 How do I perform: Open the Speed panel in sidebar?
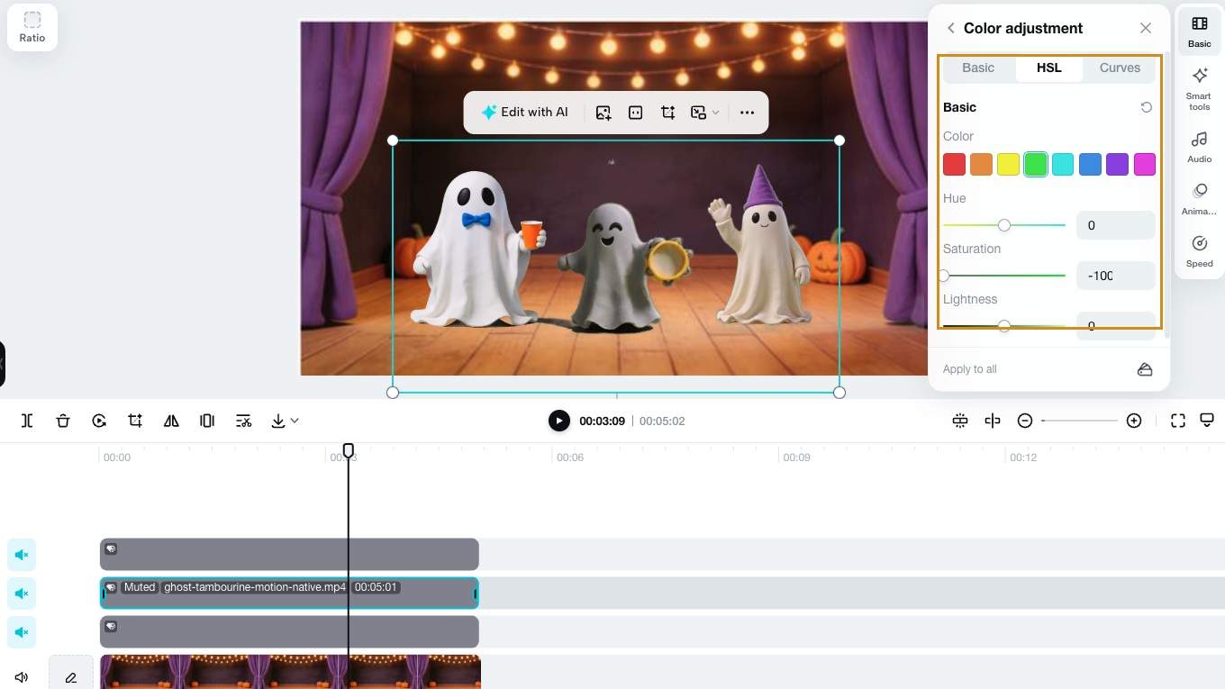pyautogui.click(x=1199, y=251)
